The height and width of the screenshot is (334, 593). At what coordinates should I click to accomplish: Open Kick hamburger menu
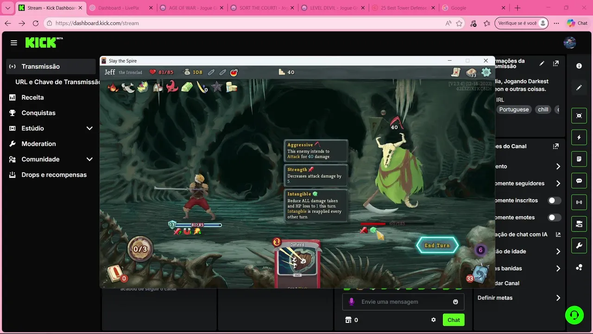[x=14, y=43]
